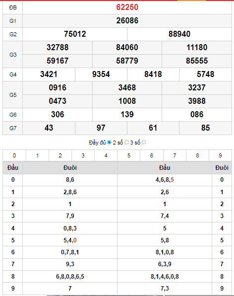Click digit 7 in the 0–9 filter row
Screen dimensions: 234x296
175,155
